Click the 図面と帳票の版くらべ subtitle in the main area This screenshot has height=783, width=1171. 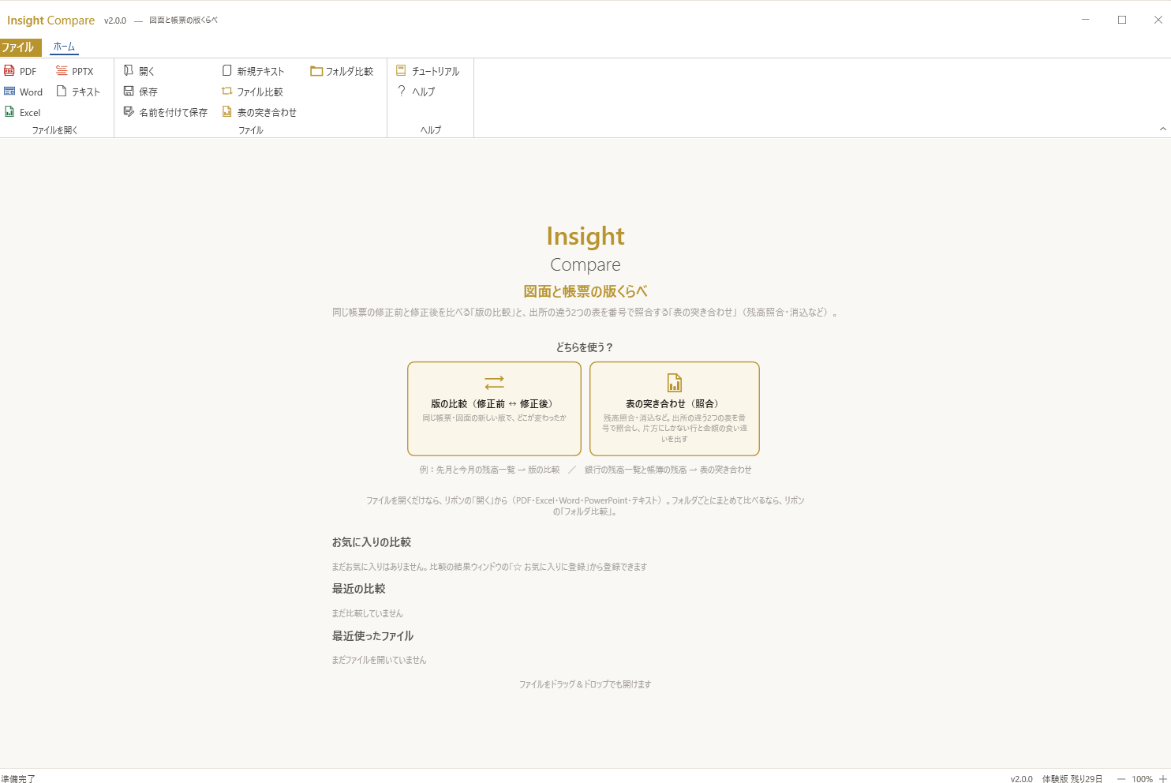point(585,291)
